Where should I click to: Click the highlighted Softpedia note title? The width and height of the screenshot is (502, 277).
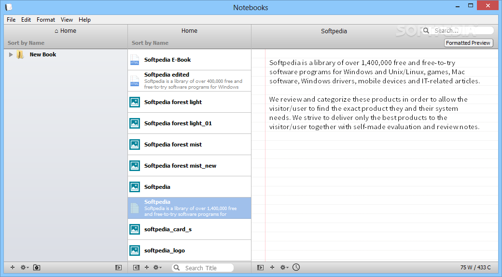click(157, 201)
